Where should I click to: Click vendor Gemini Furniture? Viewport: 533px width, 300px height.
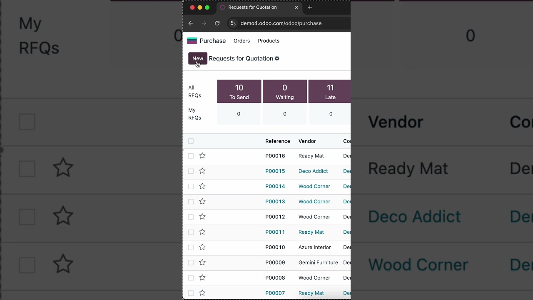pos(318,262)
